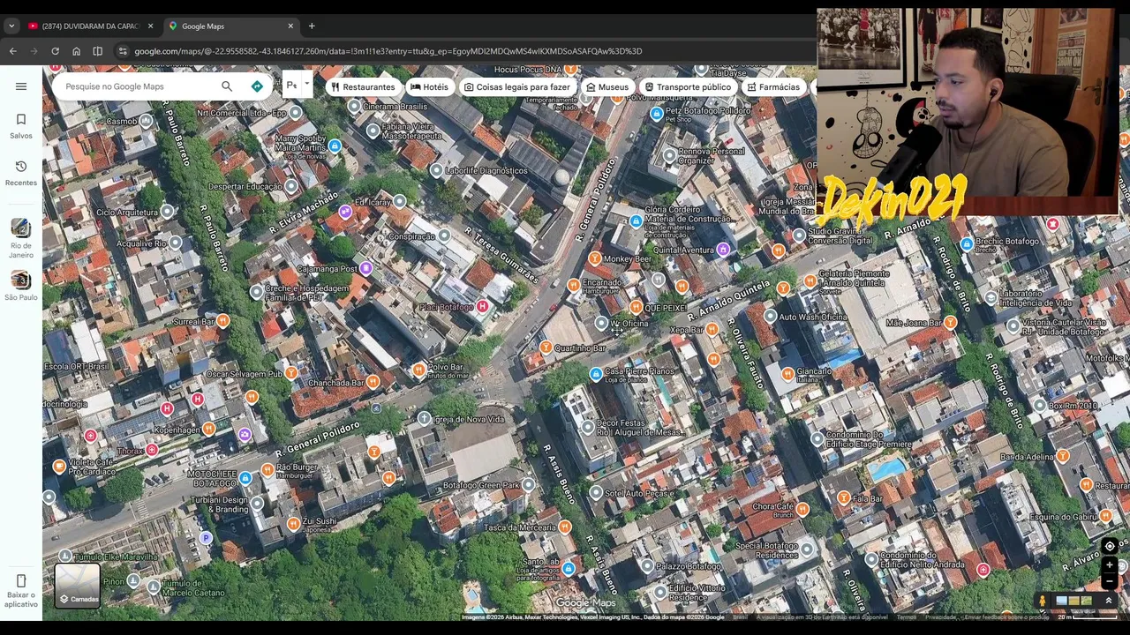Viewport: 1130px width, 635px height.
Task: Select the Casa Pierre Pianos shop marker
Action: click(596, 375)
